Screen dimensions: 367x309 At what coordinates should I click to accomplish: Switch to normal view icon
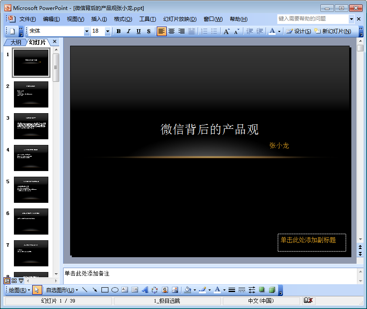(x=7, y=281)
